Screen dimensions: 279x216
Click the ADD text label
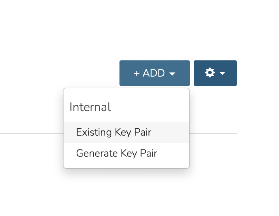point(154,73)
